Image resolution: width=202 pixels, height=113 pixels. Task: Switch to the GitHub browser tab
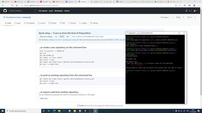pyautogui.click(x=122, y=2)
